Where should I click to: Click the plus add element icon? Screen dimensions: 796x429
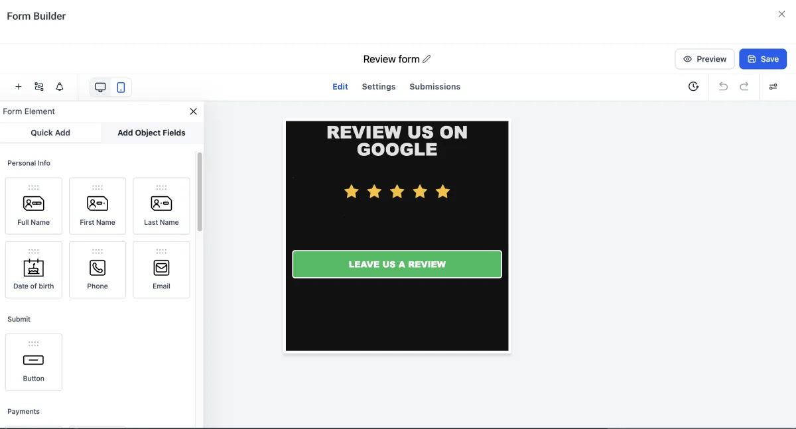point(19,87)
